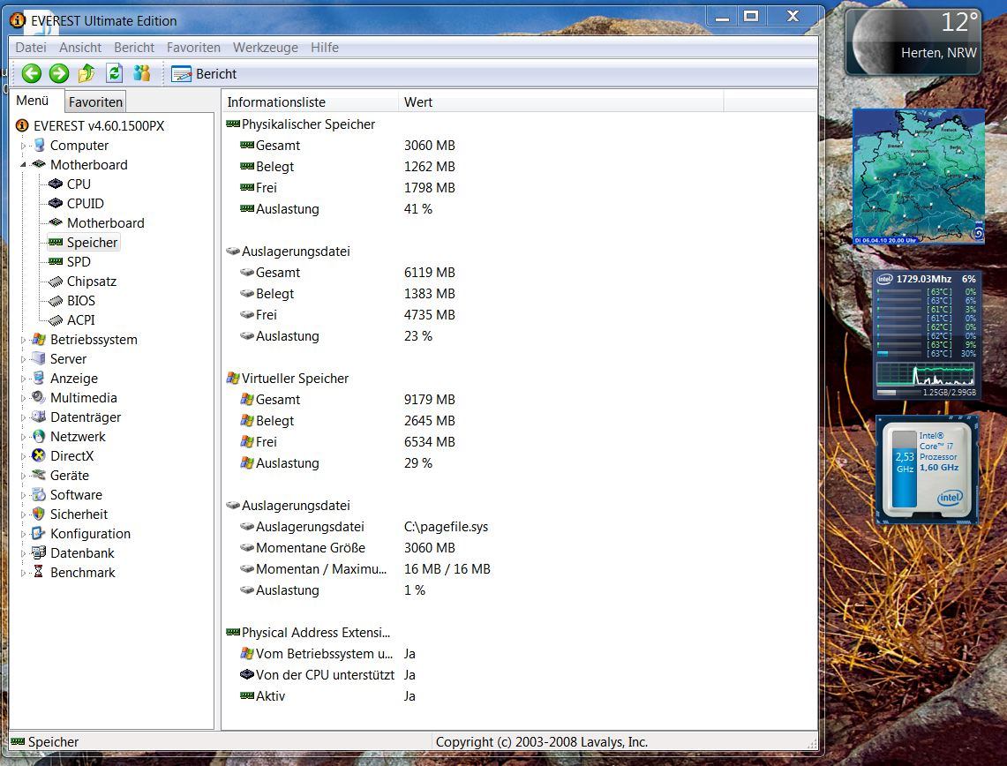The image size is (1007, 766).
Task: Expand the Server tree node
Action: pyautogui.click(x=23, y=359)
